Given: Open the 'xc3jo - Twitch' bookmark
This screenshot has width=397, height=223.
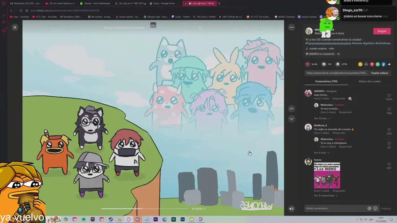Looking at the screenshot, I should click(x=181, y=17).
